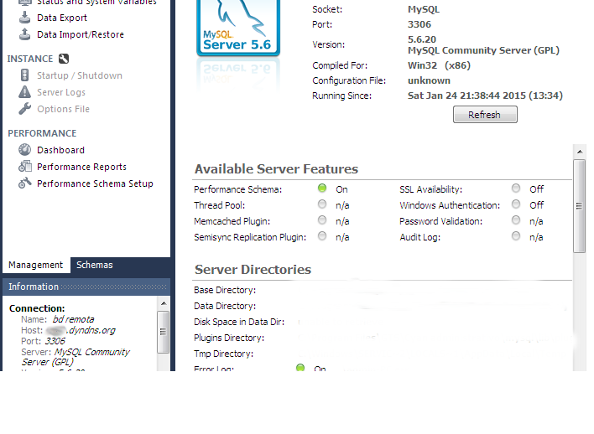Click the MySQL Community Server (GPL) version text
The image size is (594, 434).
pos(483,50)
